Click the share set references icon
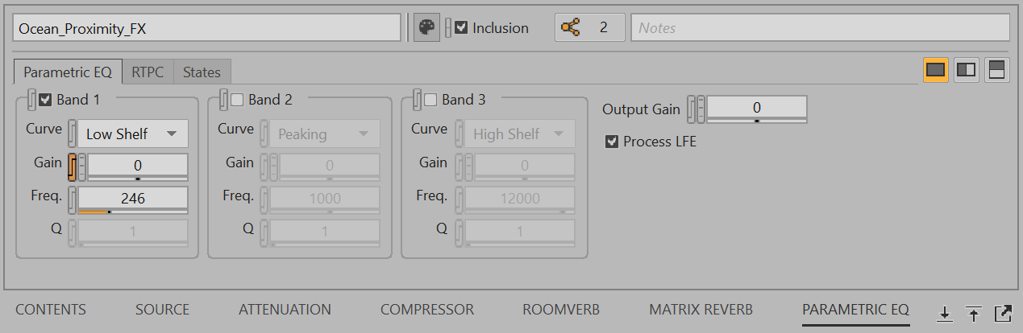 [571, 27]
